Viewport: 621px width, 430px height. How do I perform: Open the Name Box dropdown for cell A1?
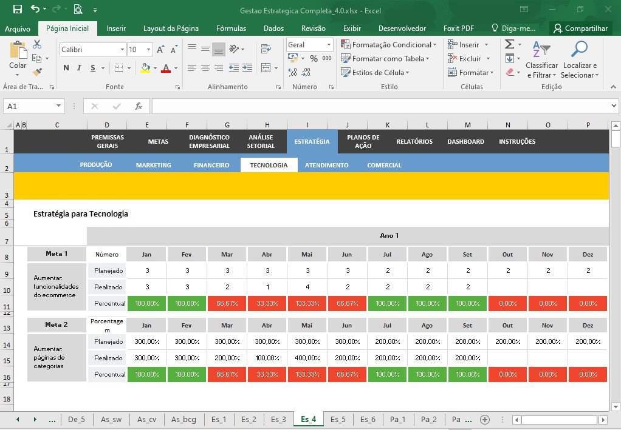pos(58,106)
